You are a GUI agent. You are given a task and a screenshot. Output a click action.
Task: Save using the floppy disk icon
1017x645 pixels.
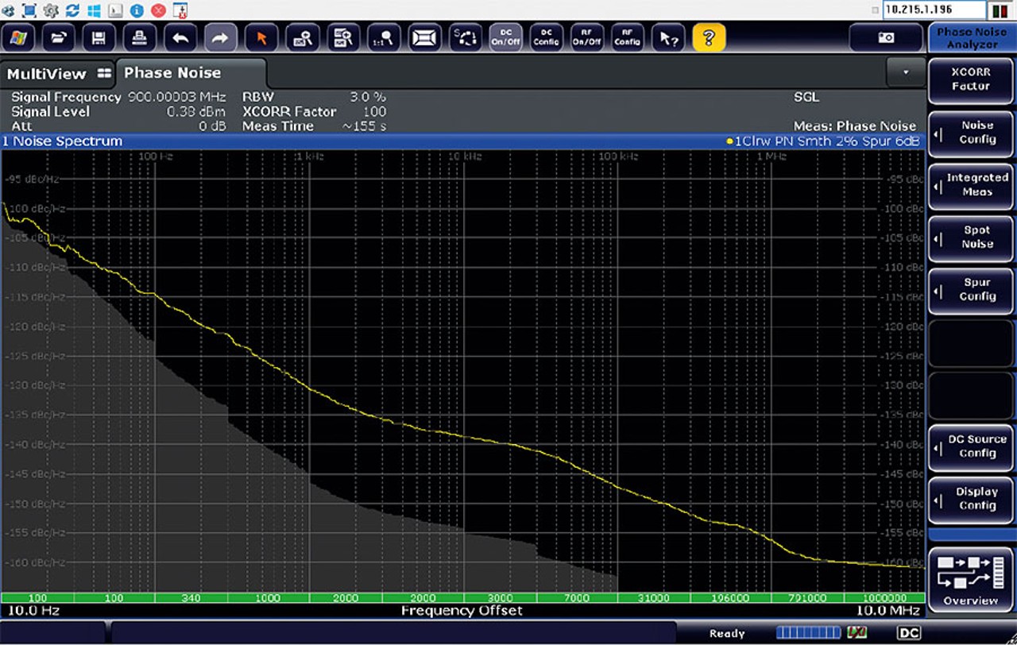point(99,37)
